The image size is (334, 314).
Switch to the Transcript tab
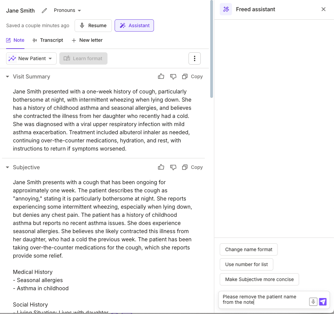pos(48,40)
